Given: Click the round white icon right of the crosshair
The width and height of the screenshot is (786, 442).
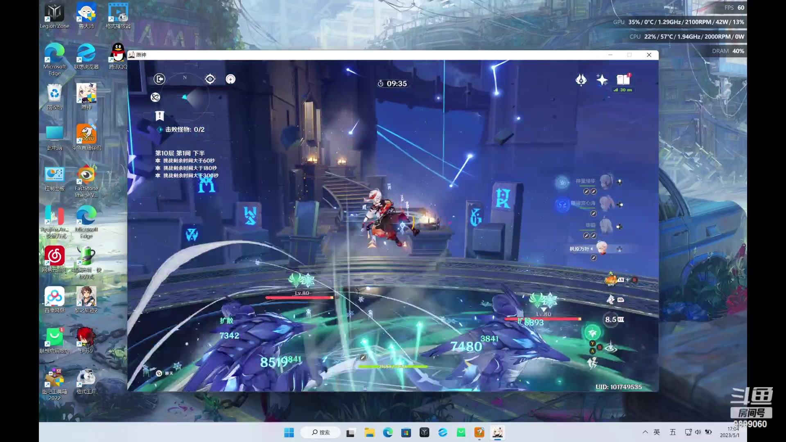Looking at the screenshot, I should [230, 79].
